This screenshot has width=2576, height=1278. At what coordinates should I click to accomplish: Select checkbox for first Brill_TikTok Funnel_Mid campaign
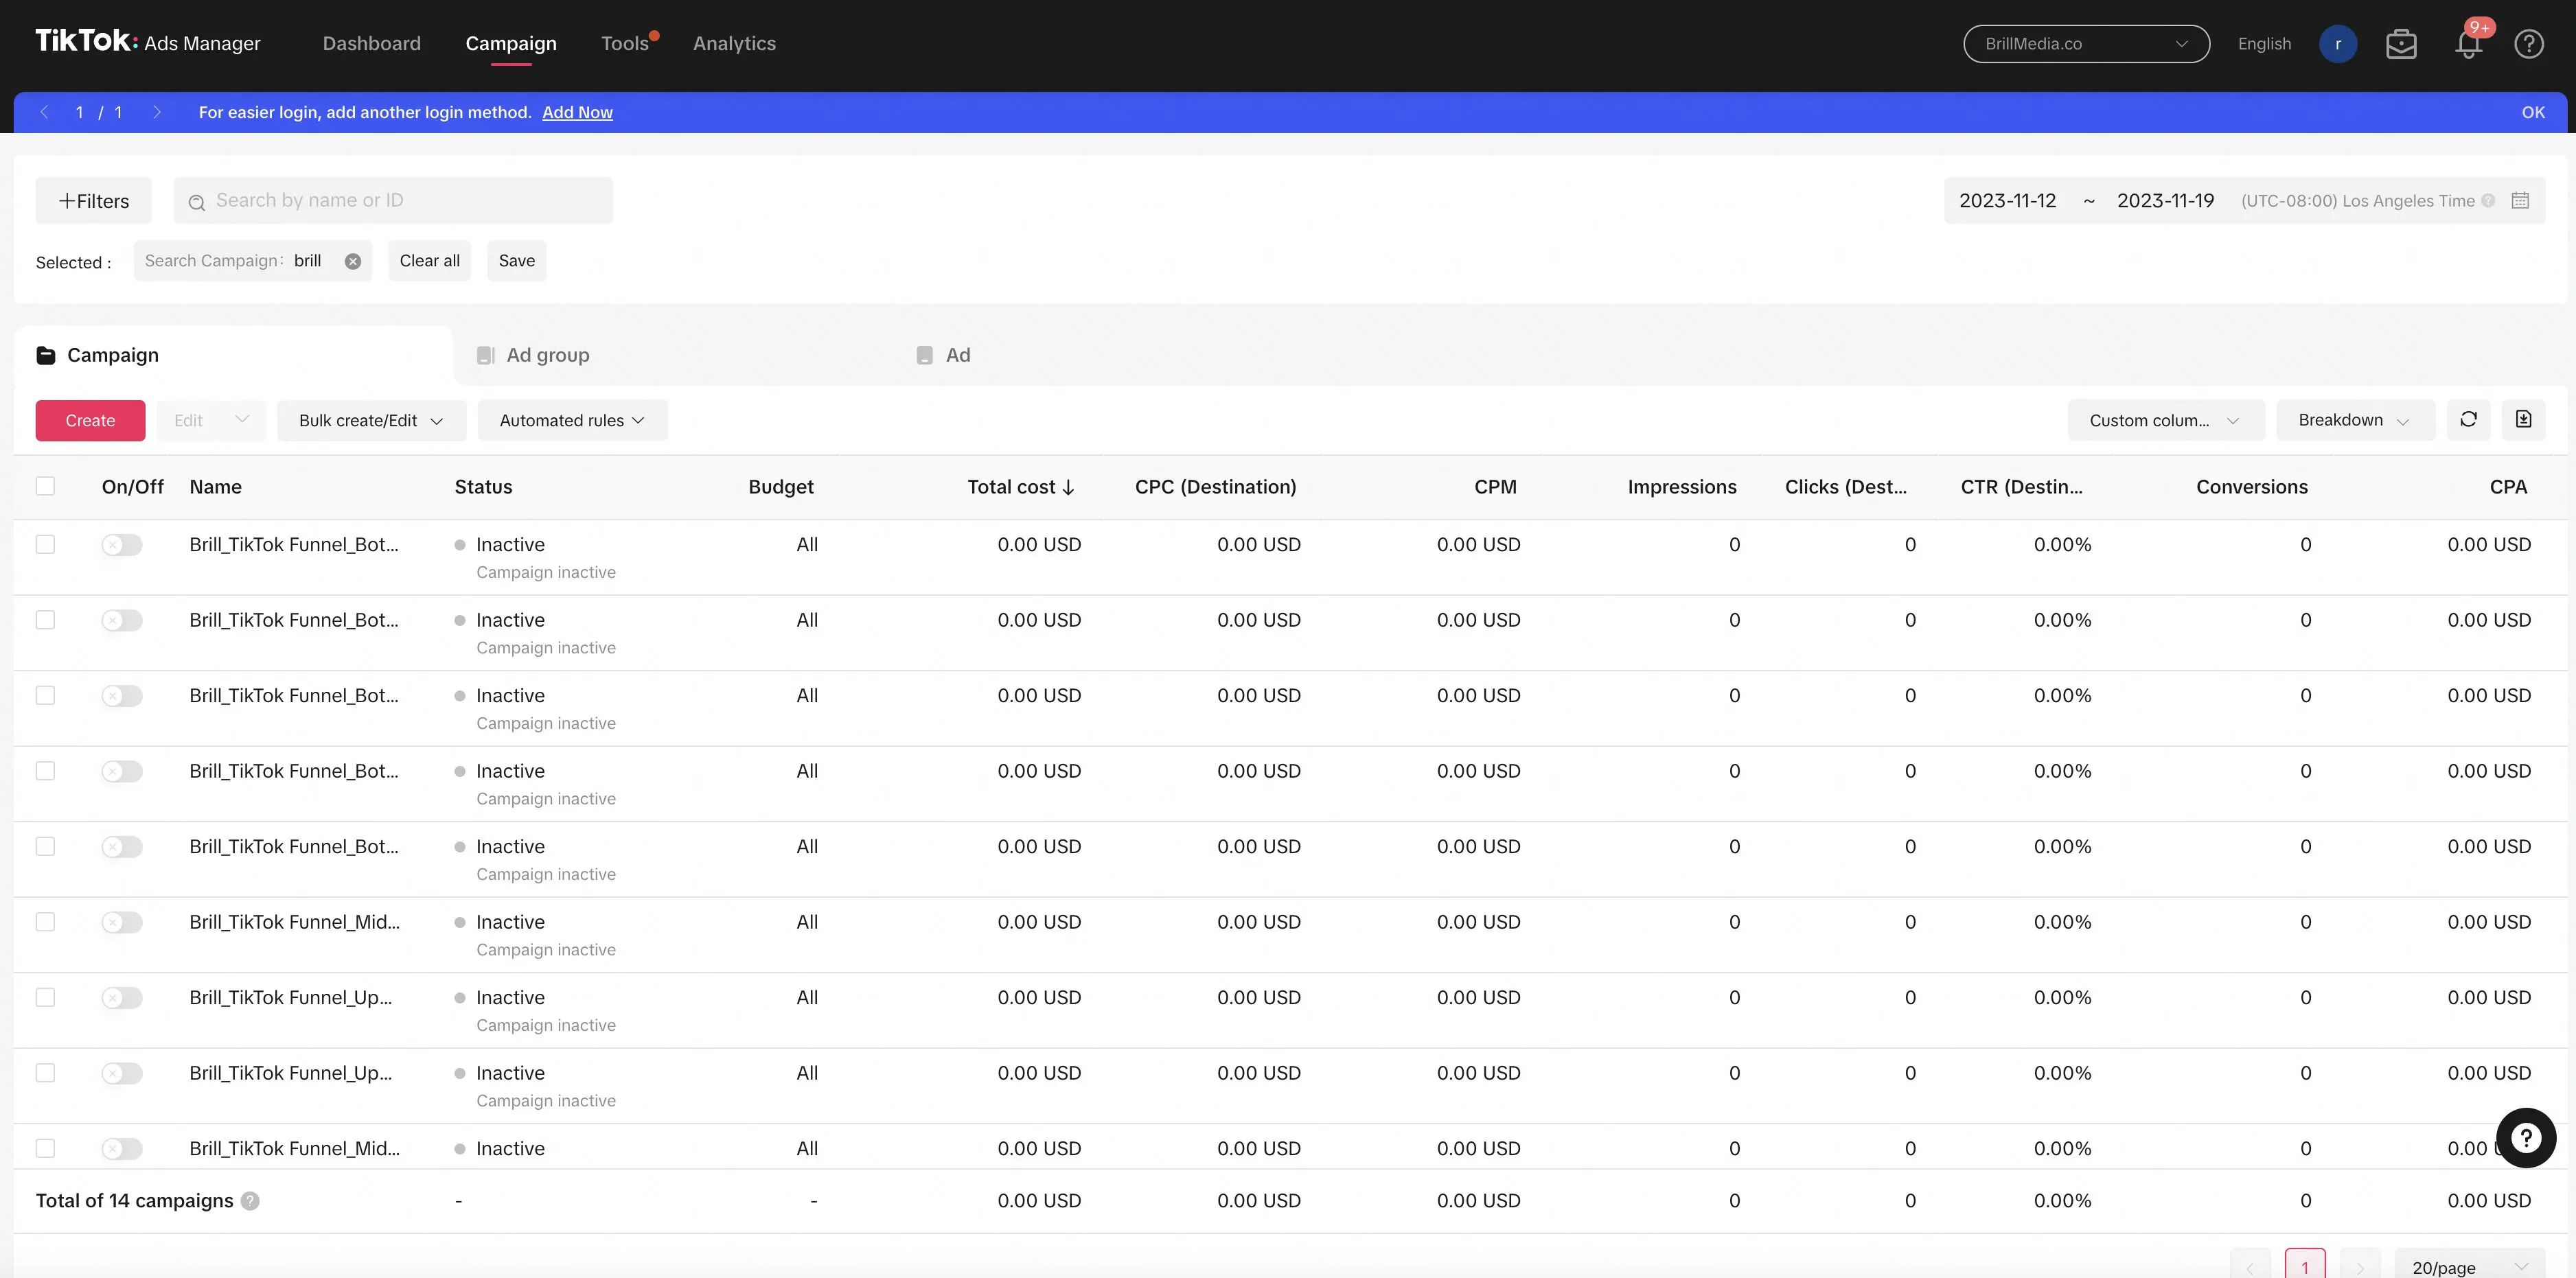45,921
